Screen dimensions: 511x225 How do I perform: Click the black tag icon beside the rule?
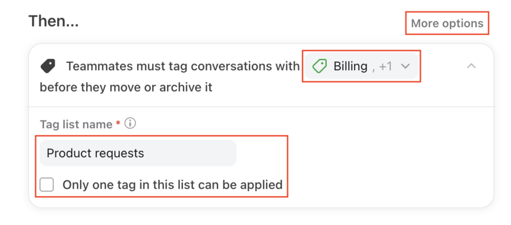pyautogui.click(x=48, y=66)
